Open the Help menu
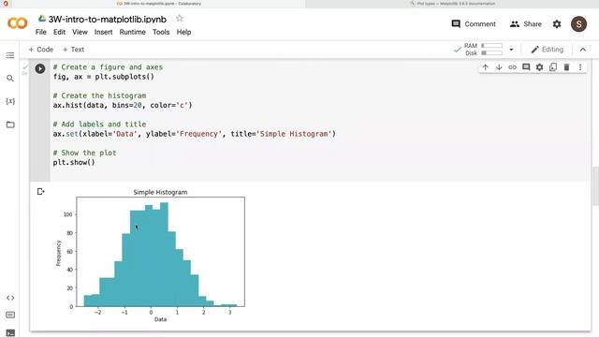 [183, 32]
